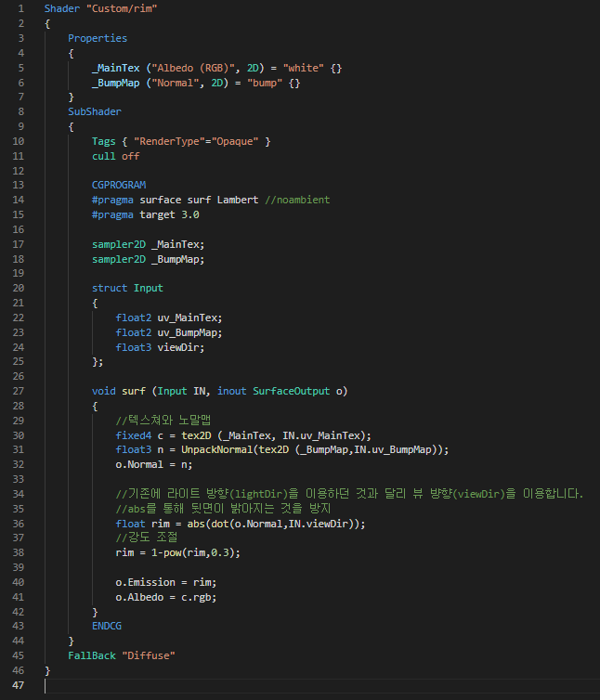Click the float3 type before viewDir;

(x=134, y=347)
